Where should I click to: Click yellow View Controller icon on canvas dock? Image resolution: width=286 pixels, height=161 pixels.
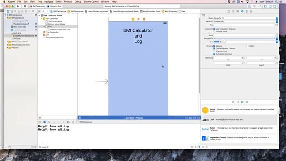(133, 19)
